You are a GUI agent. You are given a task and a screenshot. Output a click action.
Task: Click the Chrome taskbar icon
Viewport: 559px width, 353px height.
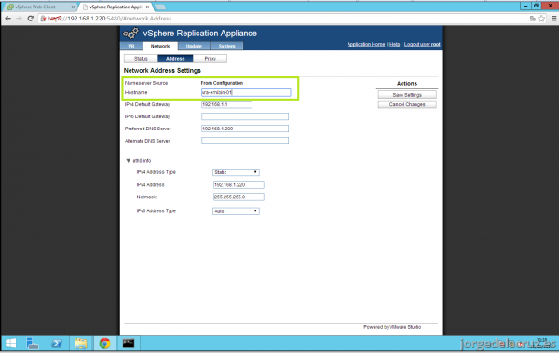[104, 344]
